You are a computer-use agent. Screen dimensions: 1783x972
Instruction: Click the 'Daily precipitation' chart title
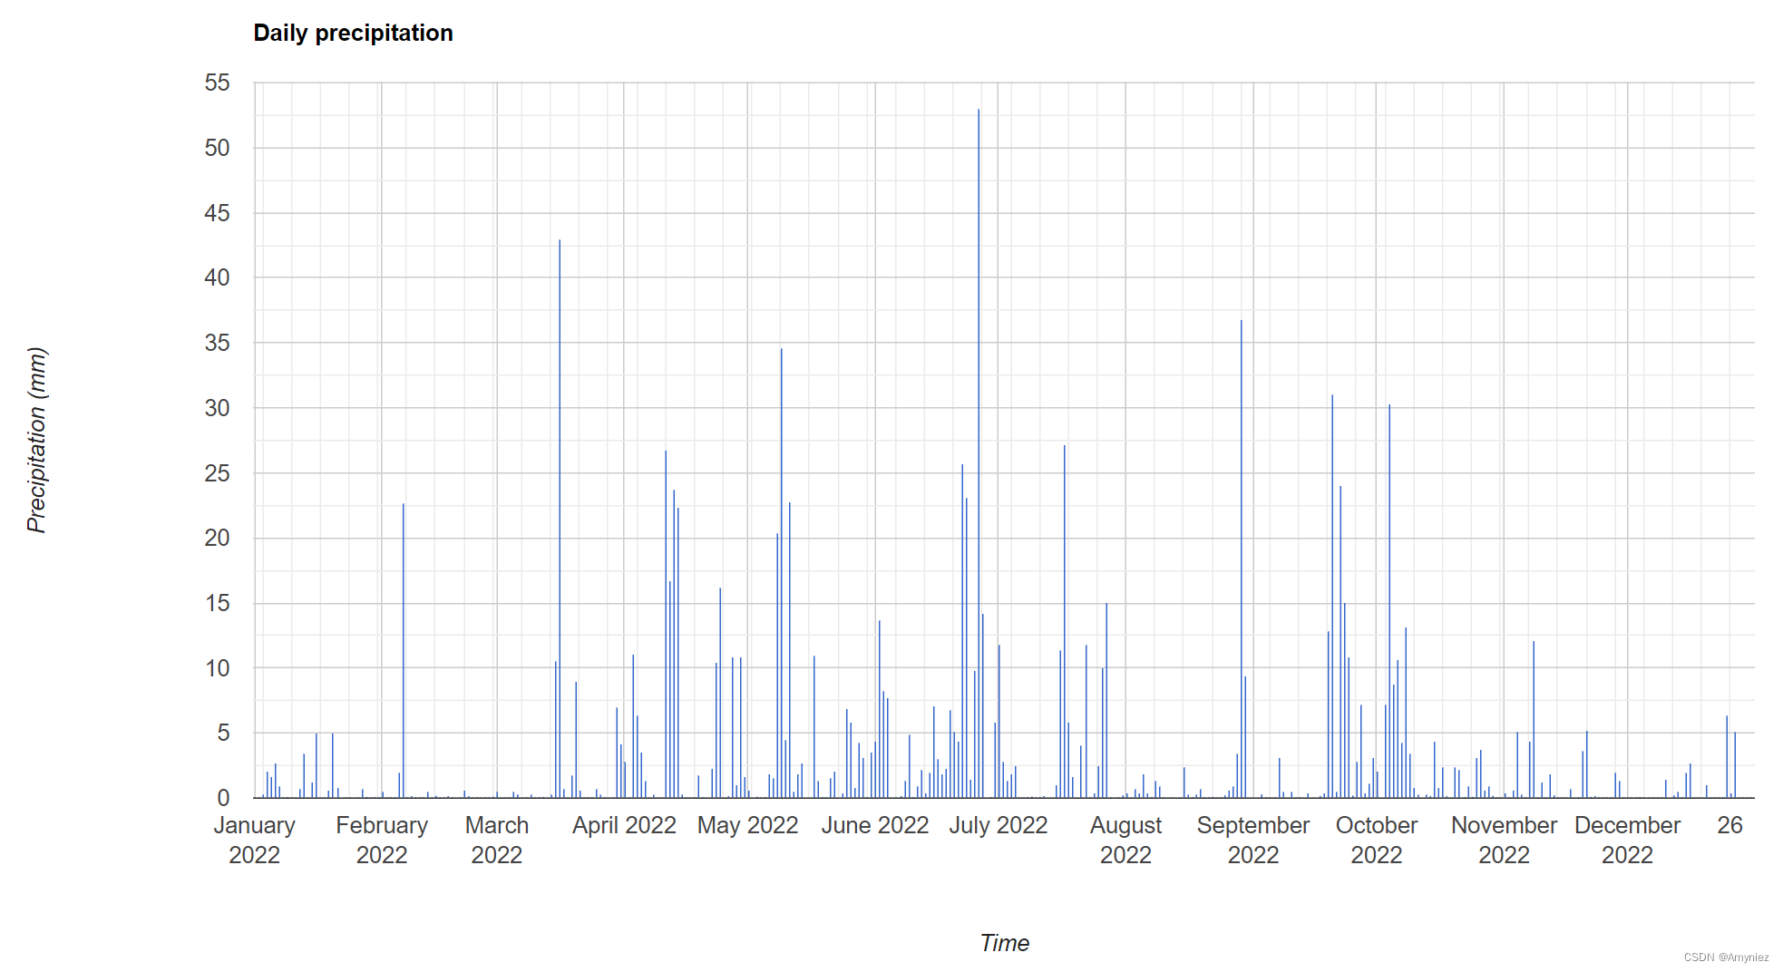(x=353, y=34)
